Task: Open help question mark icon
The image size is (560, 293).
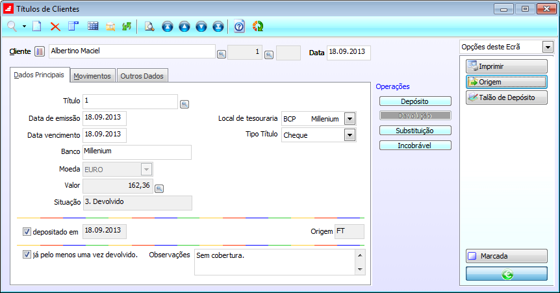Action: click(239, 27)
